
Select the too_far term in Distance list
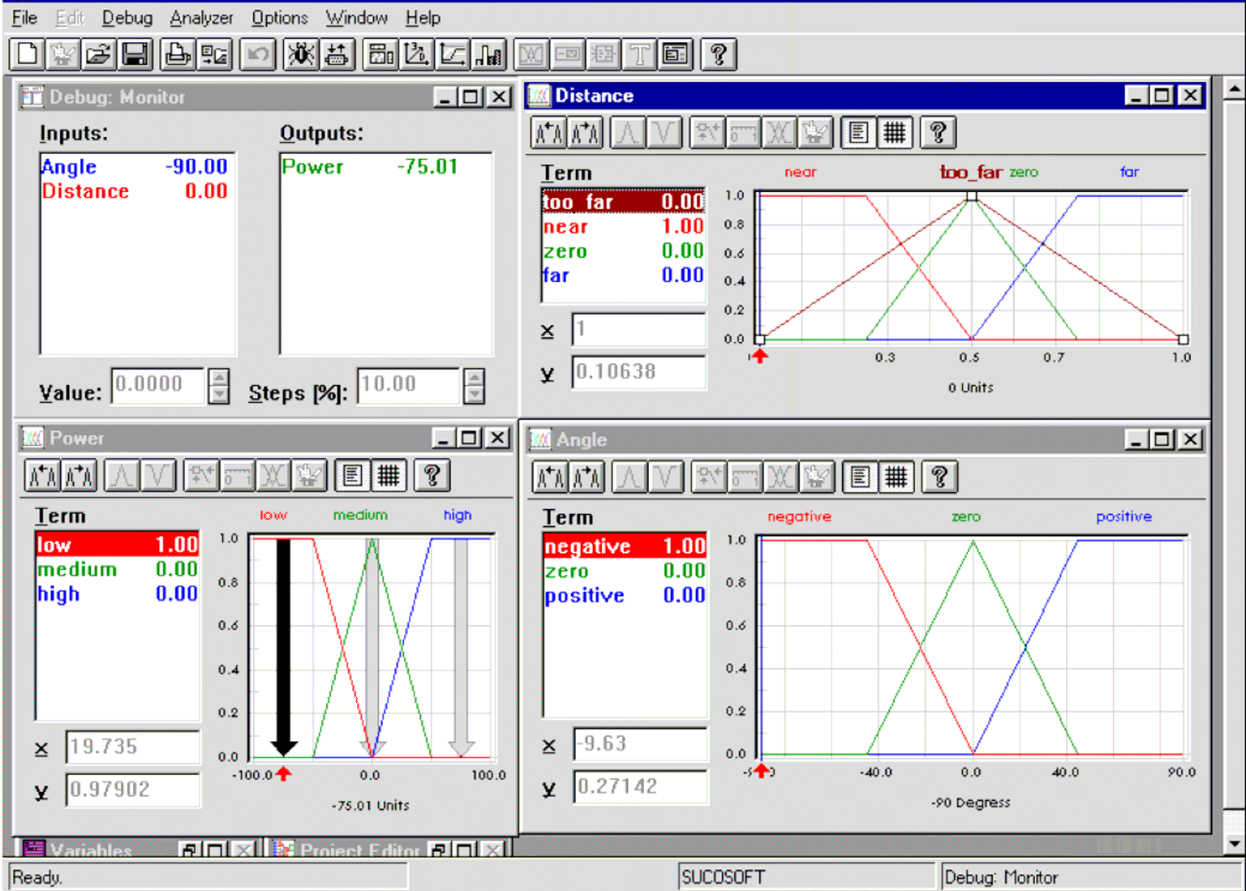pos(623,201)
